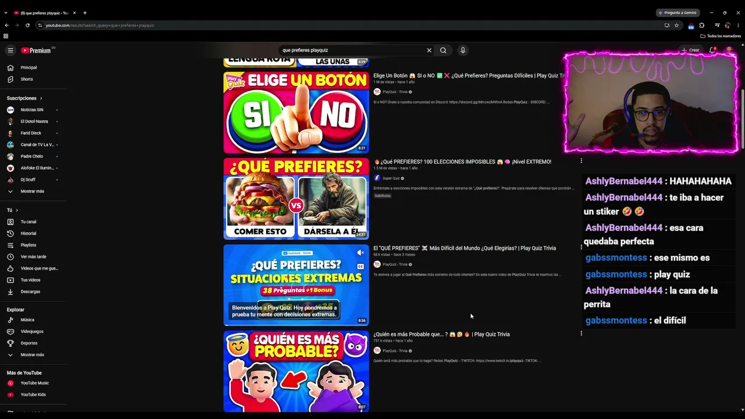Open El Dotol Nastra subscription

point(33,122)
